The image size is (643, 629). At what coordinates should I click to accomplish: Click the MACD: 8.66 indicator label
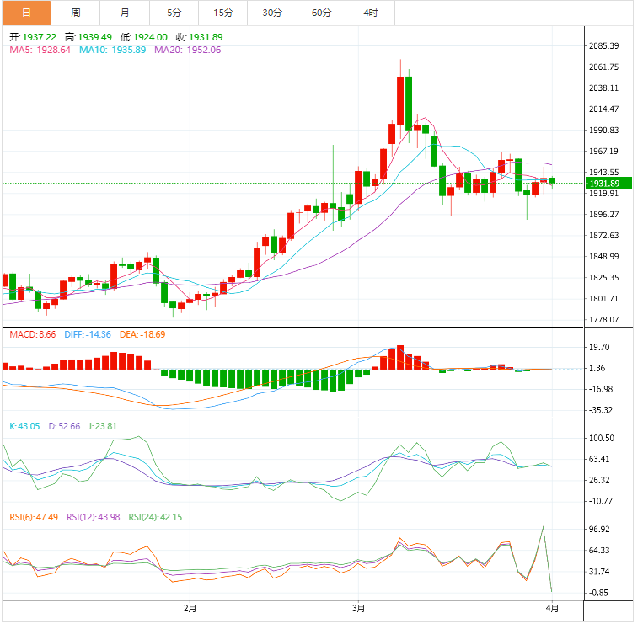point(33,335)
